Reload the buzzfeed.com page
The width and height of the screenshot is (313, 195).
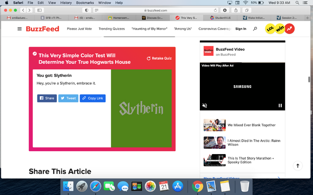(215, 10)
